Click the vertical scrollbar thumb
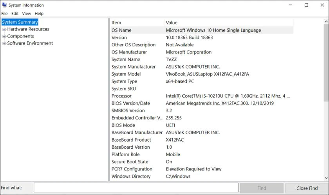 tap(326, 63)
